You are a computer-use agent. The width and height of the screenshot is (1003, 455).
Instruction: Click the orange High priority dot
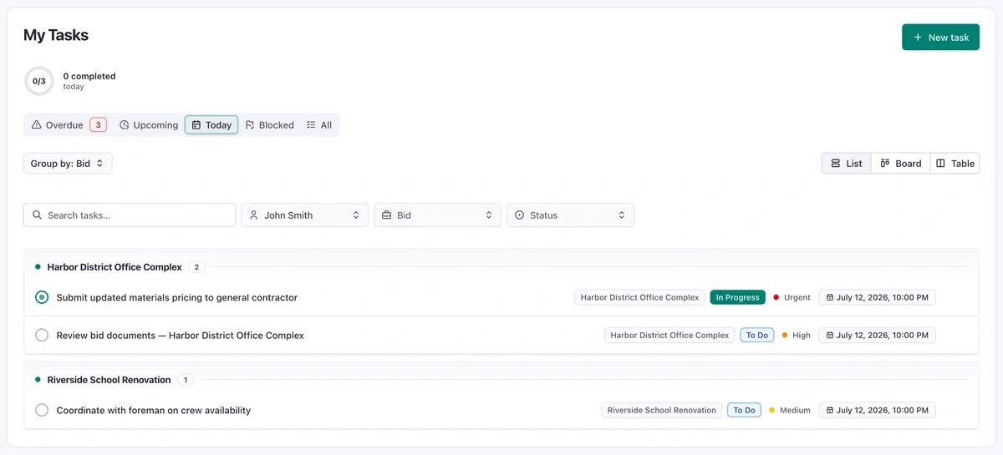click(785, 336)
